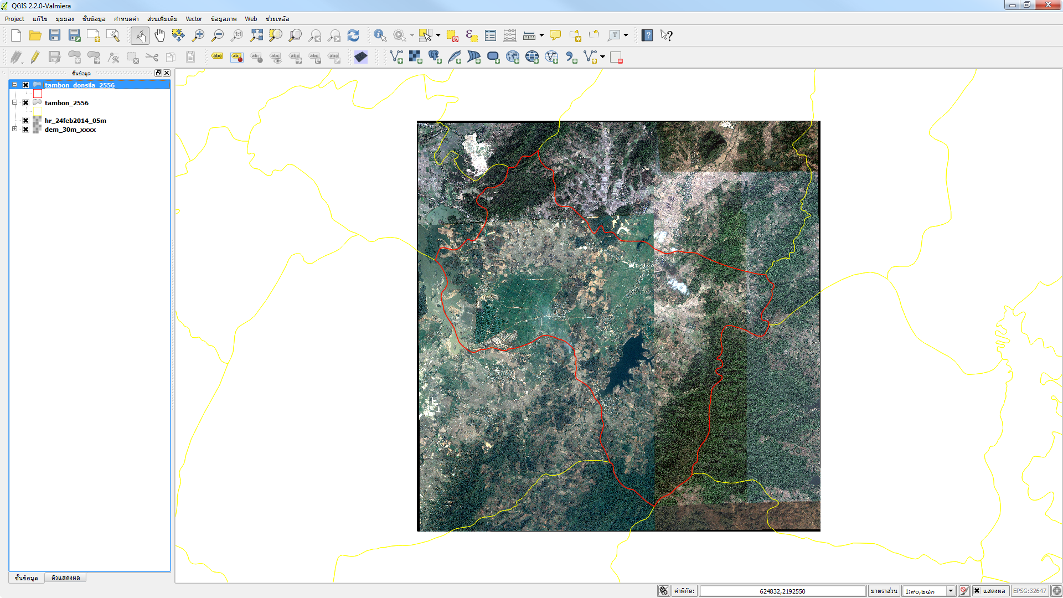
Task: Click the Zoom Full extent icon
Action: point(256,35)
